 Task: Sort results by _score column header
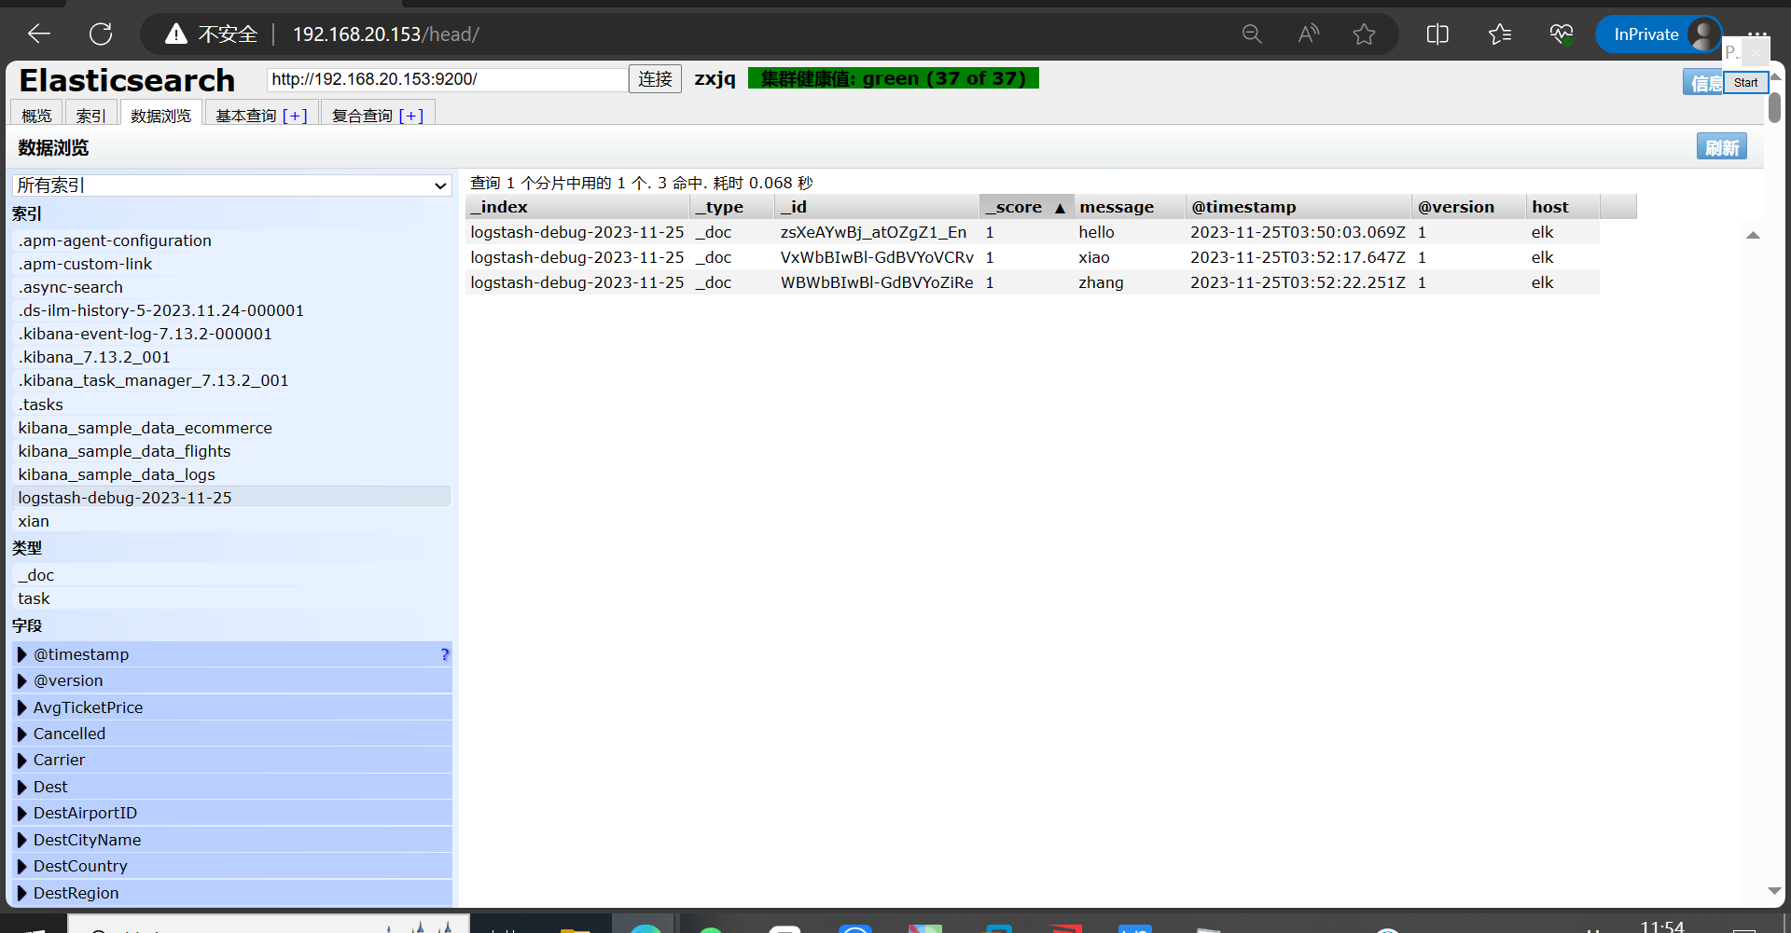click(x=1026, y=207)
